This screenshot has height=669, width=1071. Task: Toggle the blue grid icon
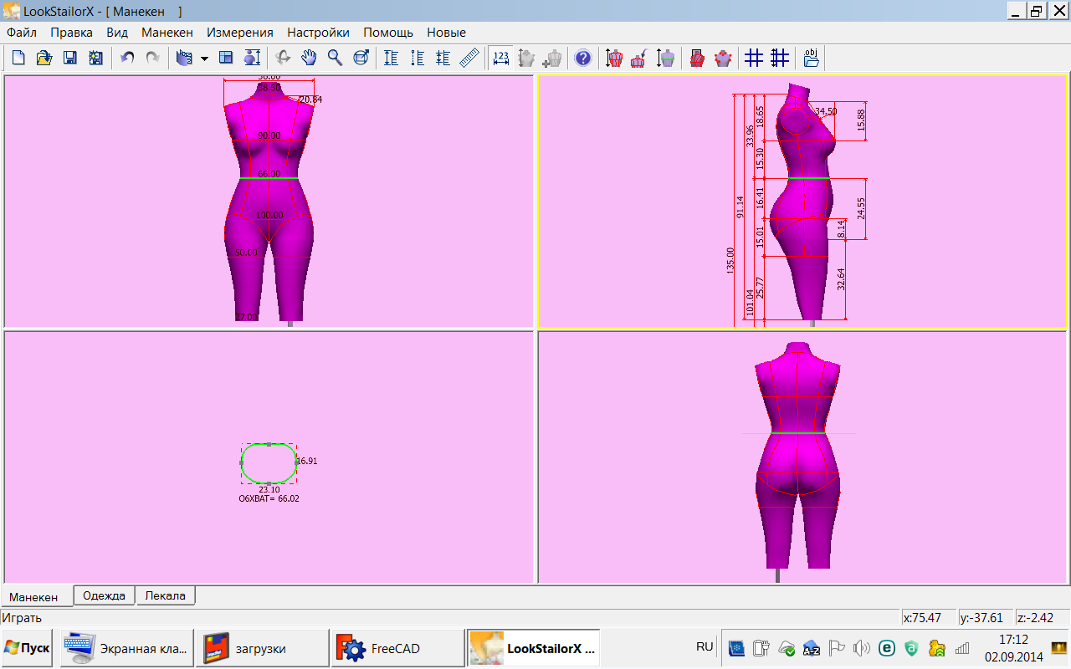click(754, 58)
